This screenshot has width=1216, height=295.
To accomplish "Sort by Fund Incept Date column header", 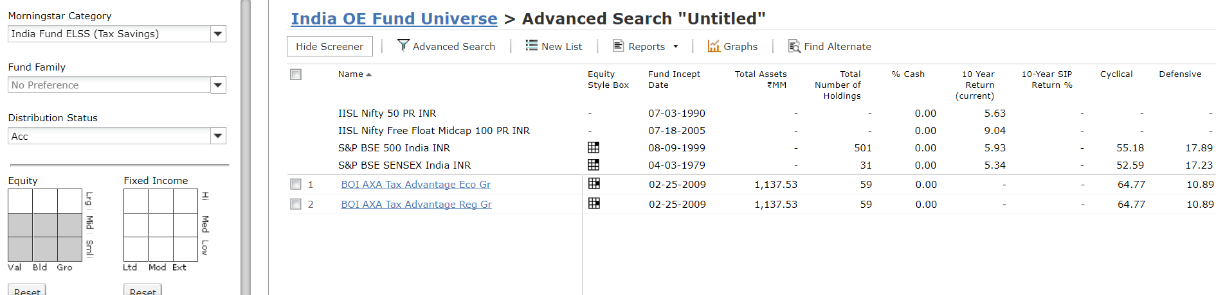I will click(x=674, y=80).
